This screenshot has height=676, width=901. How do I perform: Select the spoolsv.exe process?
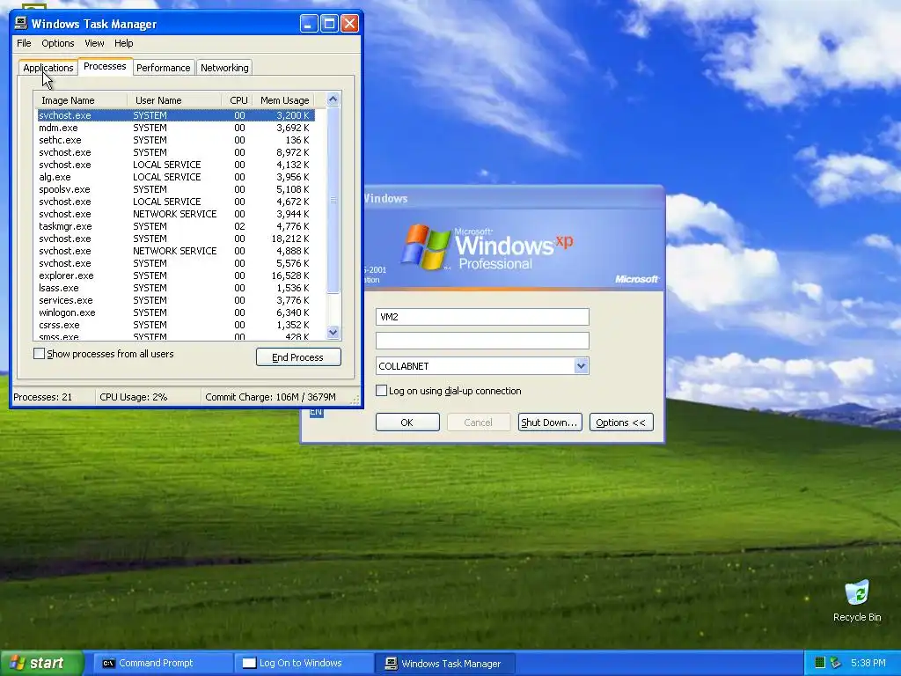(x=175, y=189)
